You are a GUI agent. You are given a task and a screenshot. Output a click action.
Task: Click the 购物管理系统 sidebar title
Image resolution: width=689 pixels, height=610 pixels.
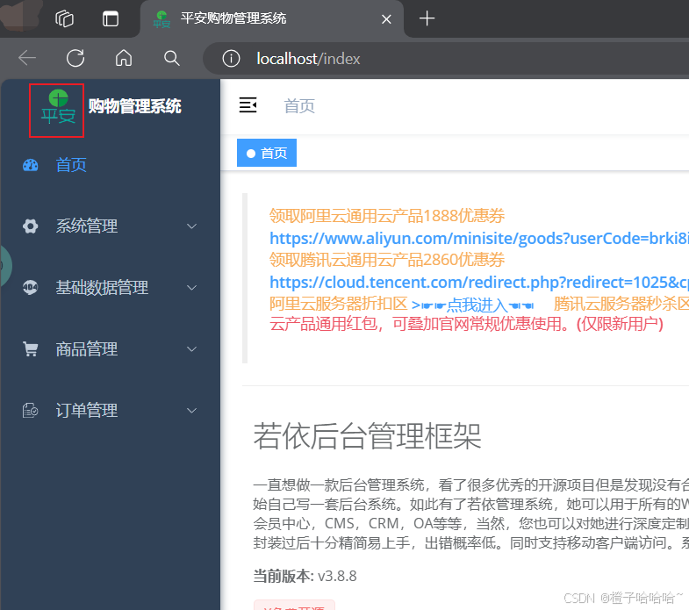[135, 107]
